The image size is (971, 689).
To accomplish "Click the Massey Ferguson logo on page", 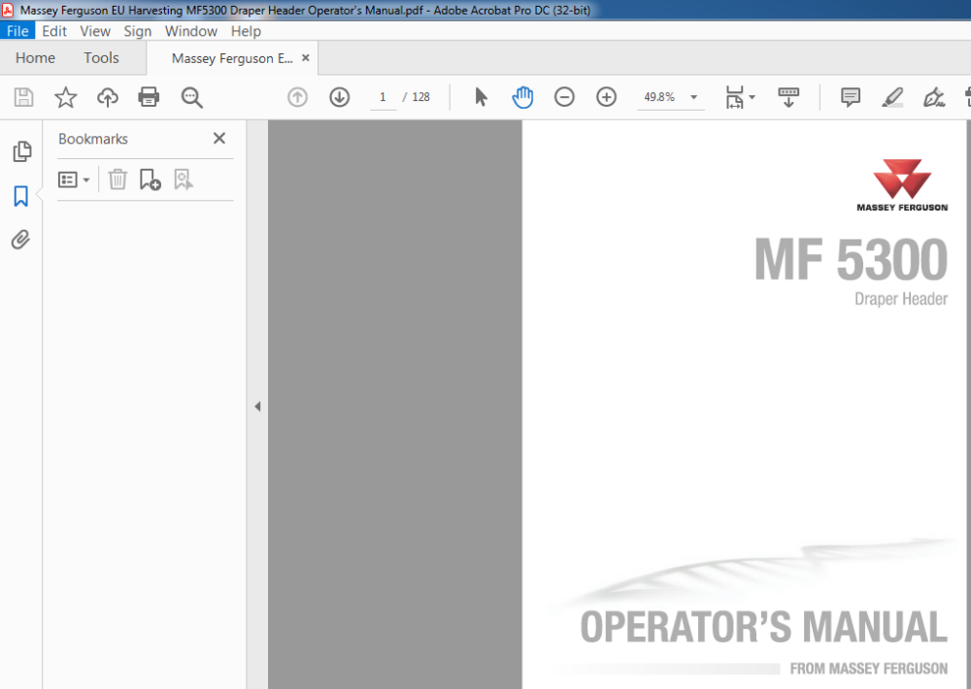I will point(902,185).
